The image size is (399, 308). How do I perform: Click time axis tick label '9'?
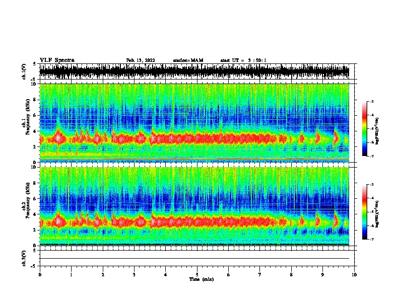point(322,275)
